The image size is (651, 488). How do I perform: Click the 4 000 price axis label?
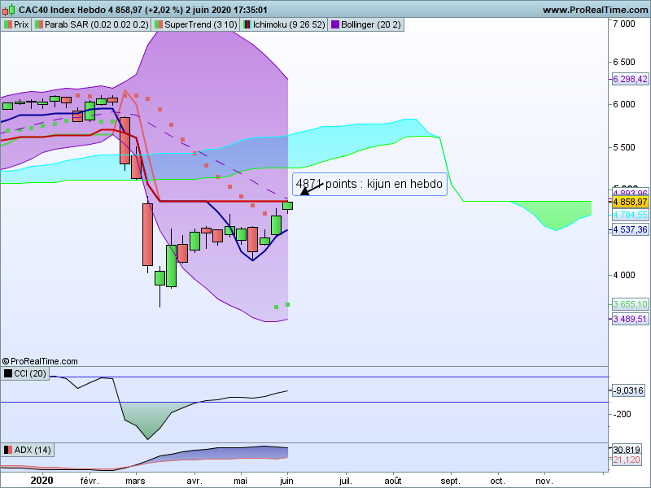pyautogui.click(x=624, y=275)
